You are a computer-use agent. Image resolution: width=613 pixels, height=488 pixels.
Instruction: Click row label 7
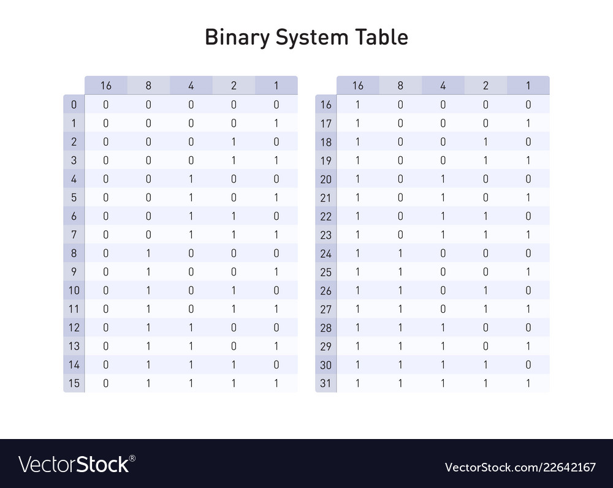point(74,235)
